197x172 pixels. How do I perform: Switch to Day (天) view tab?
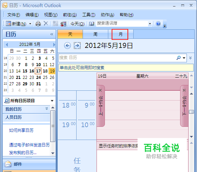pos(70,34)
